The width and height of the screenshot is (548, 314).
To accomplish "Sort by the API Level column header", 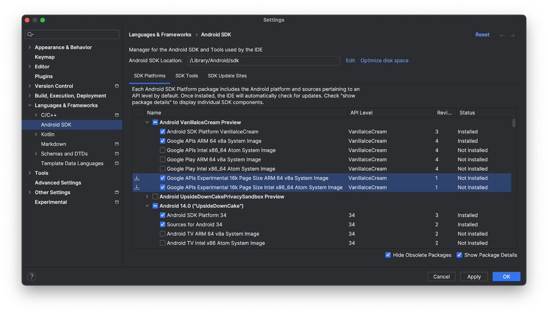I will tap(390, 113).
